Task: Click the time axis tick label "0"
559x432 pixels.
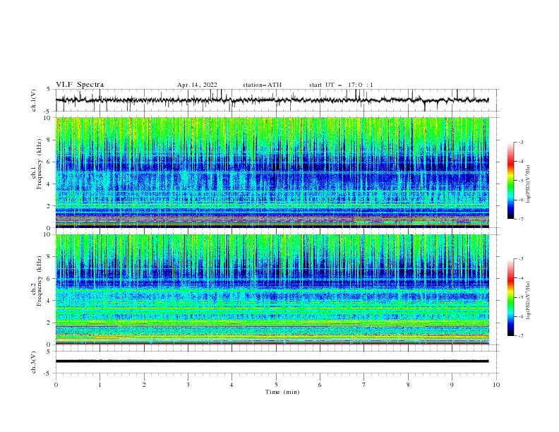Action: point(56,385)
